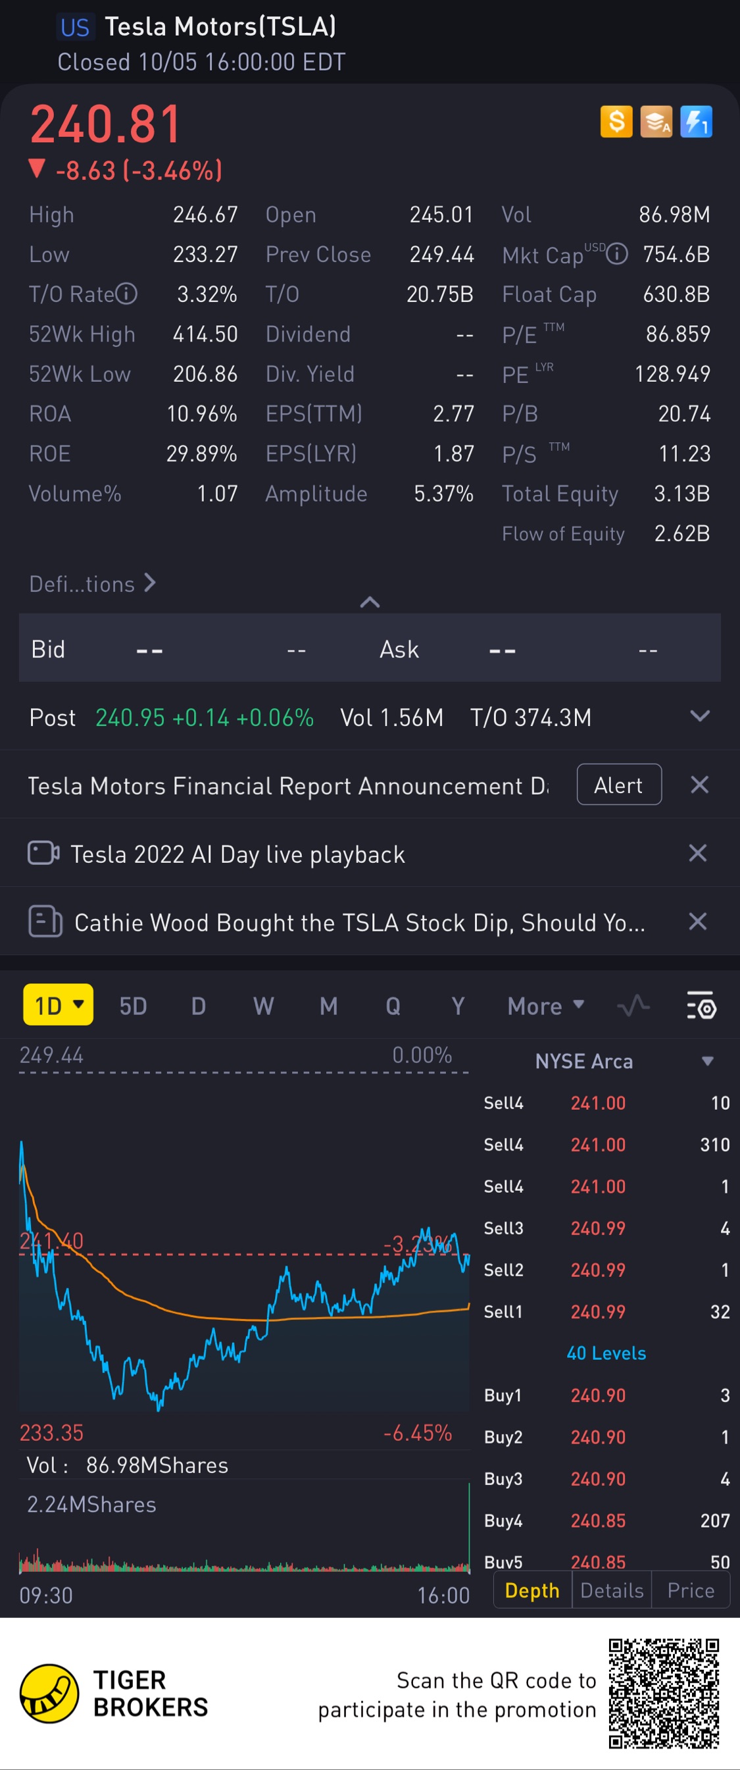Switch to the Price tab
This screenshot has height=1770, width=740.
point(690,1590)
